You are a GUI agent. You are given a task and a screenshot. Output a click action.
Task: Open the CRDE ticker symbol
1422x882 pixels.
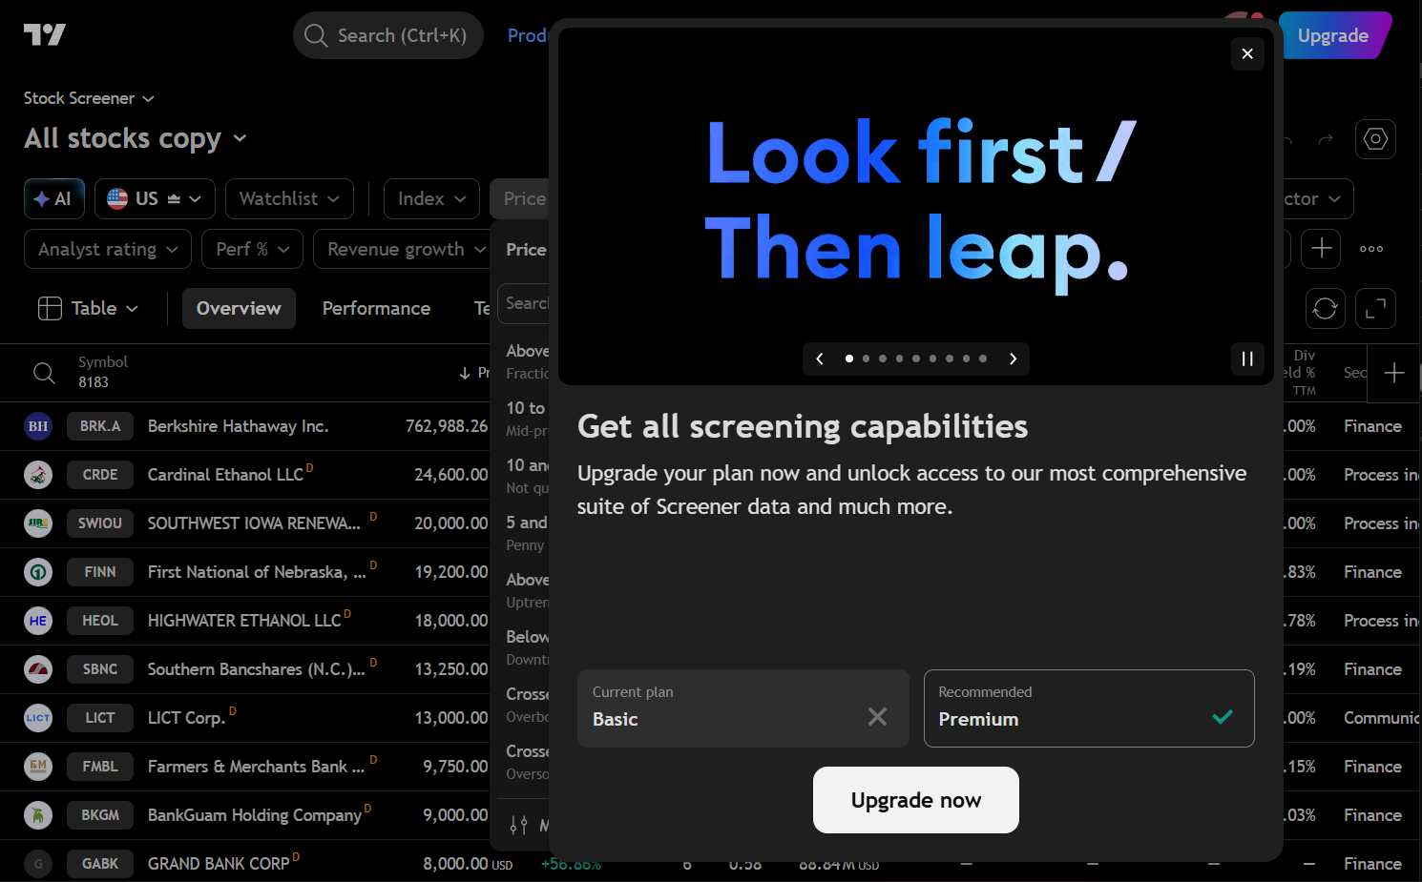pyautogui.click(x=100, y=475)
